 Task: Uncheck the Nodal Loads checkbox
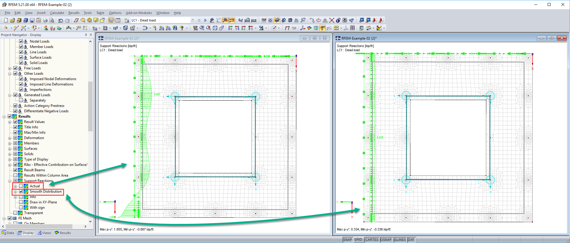[21, 41]
